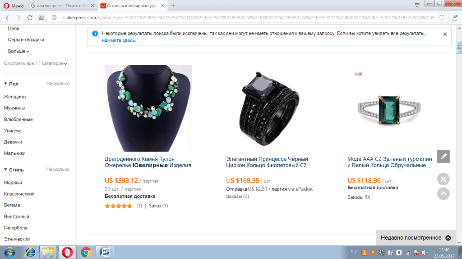Dismiss the excluded search results notice
Screen dimensions: 462x259
445,34
